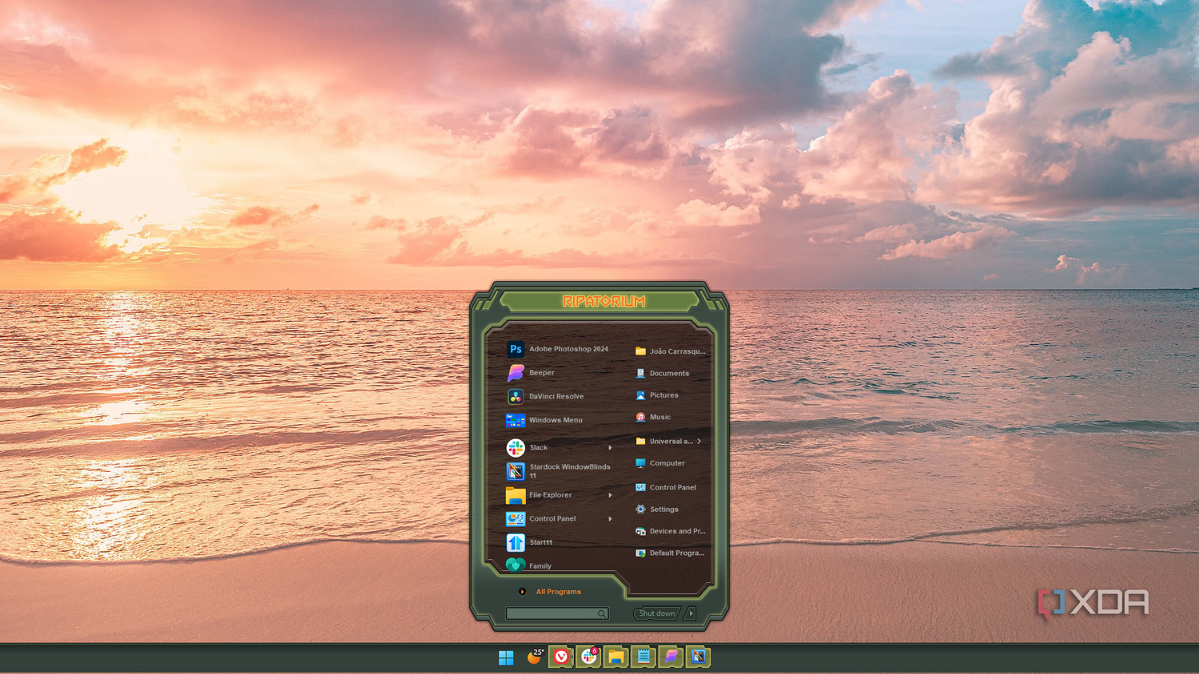
Task: Click the Windows Start button on taskbar
Action: point(506,657)
